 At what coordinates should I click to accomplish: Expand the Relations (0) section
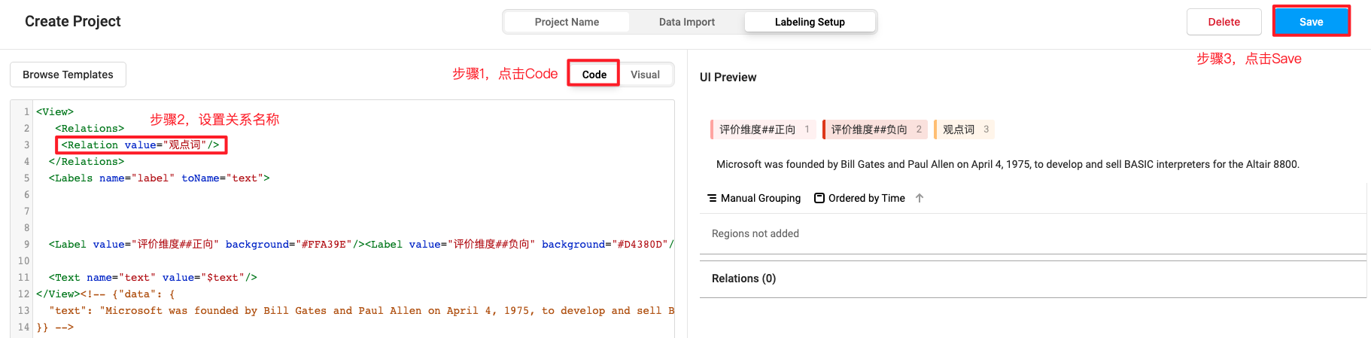click(x=743, y=279)
